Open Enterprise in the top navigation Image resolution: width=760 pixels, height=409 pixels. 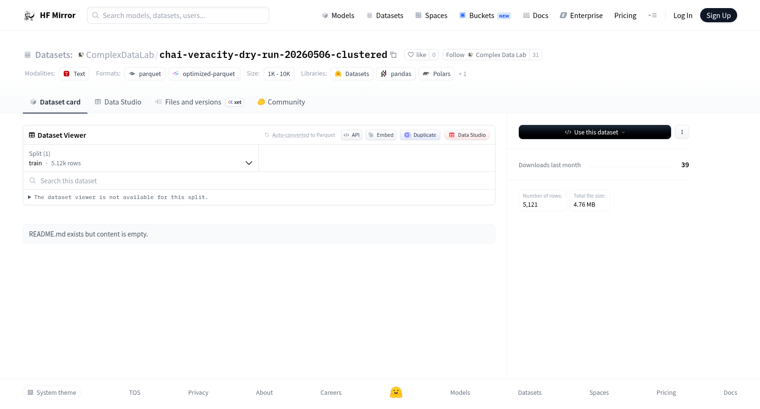click(581, 15)
